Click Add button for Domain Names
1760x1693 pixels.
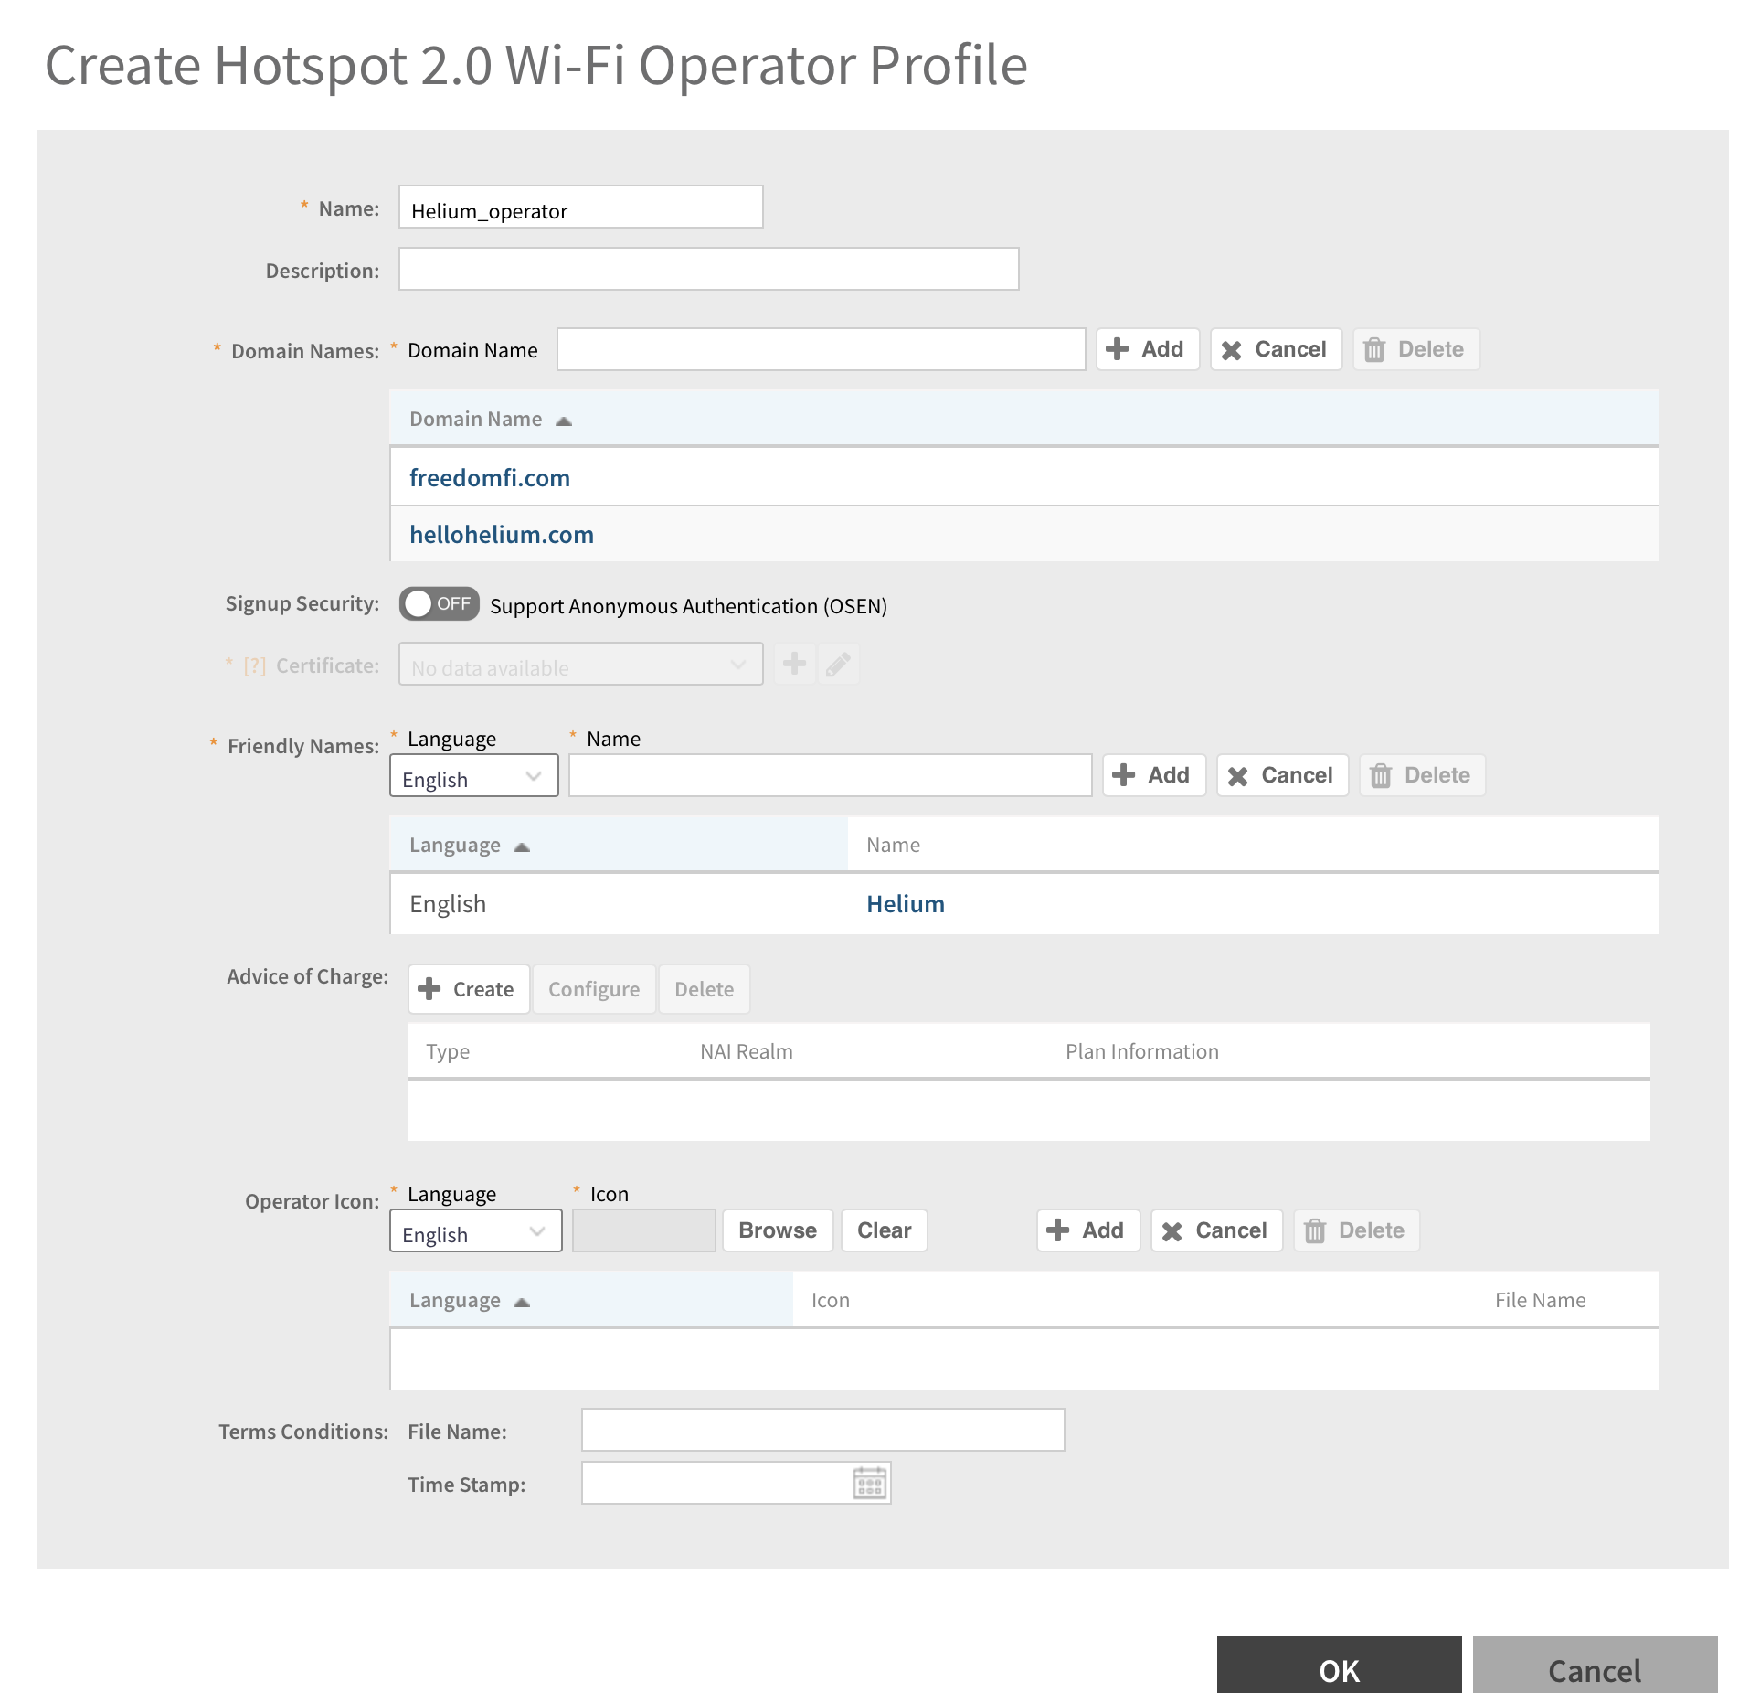(1147, 349)
